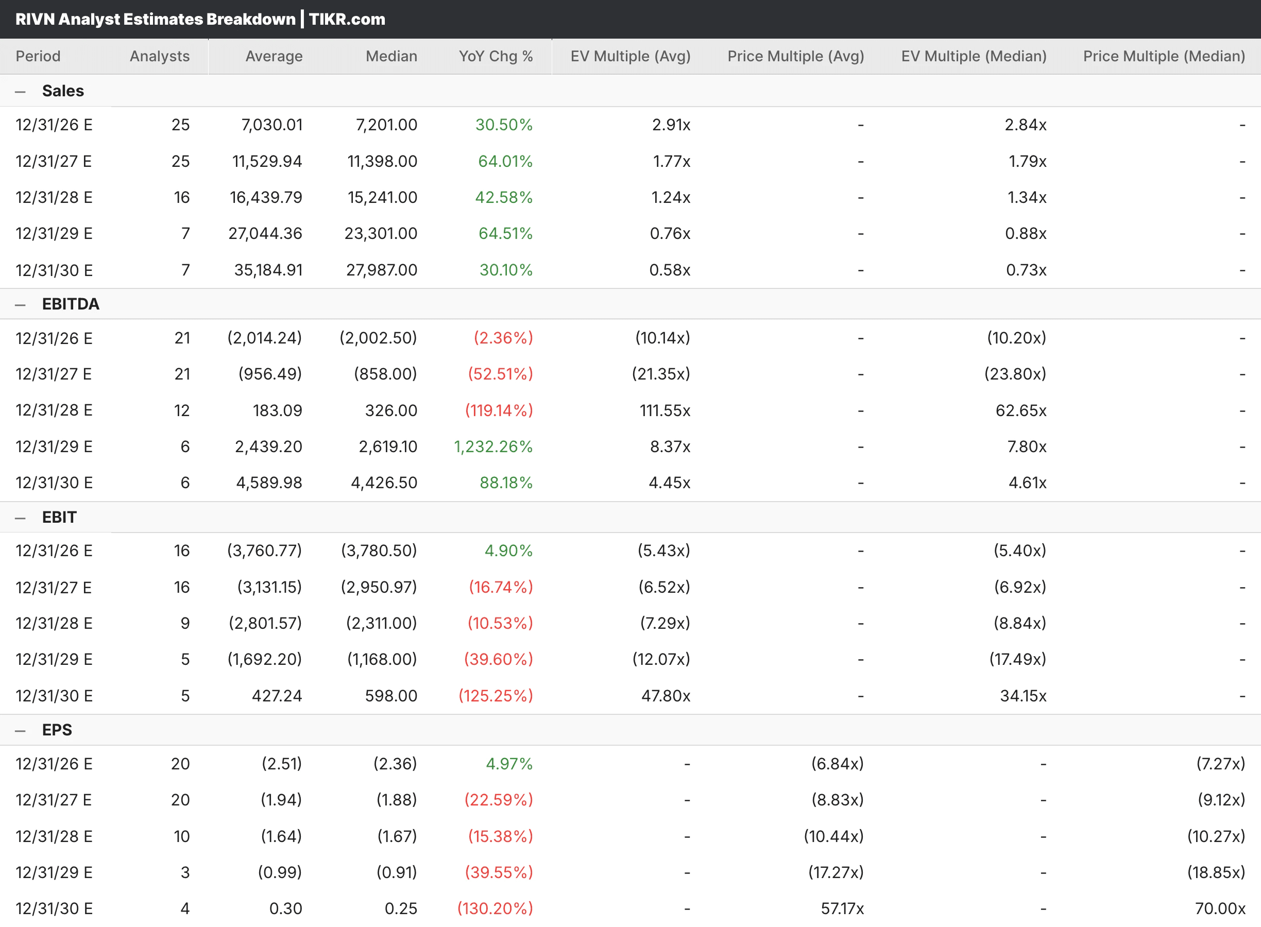Select the Average column header
Image resolution: width=1261 pixels, height=927 pixels.
274,56
